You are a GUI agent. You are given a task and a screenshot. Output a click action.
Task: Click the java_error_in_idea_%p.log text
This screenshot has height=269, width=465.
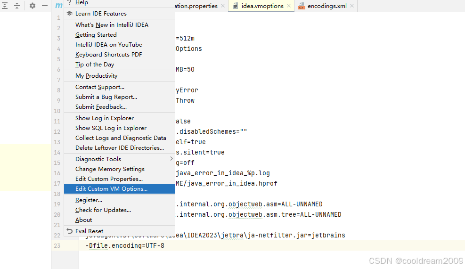(x=223, y=173)
